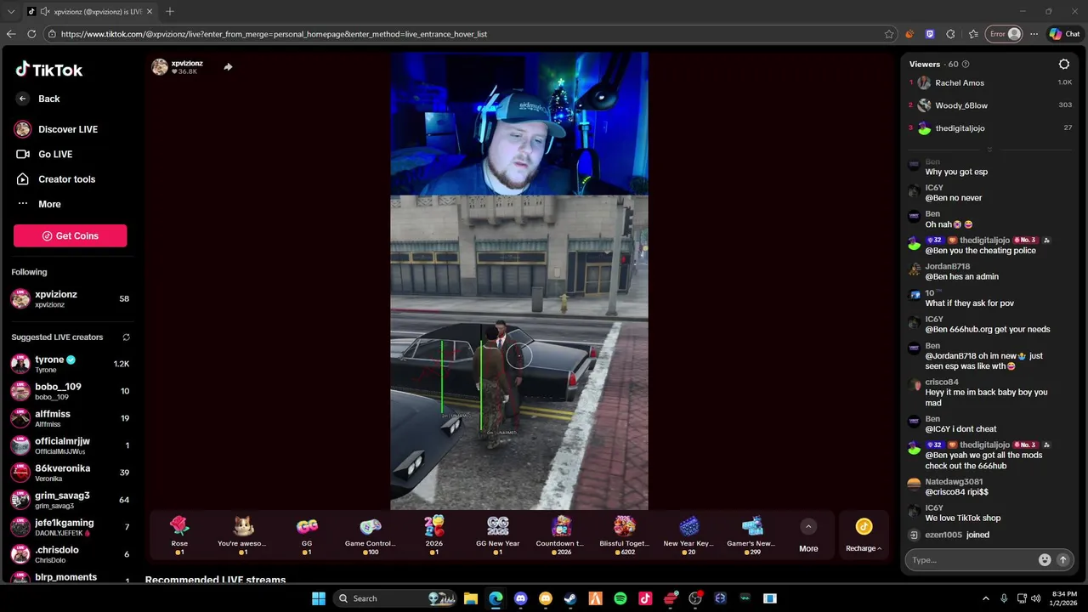Send the Blissful Together gift

tap(625, 534)
